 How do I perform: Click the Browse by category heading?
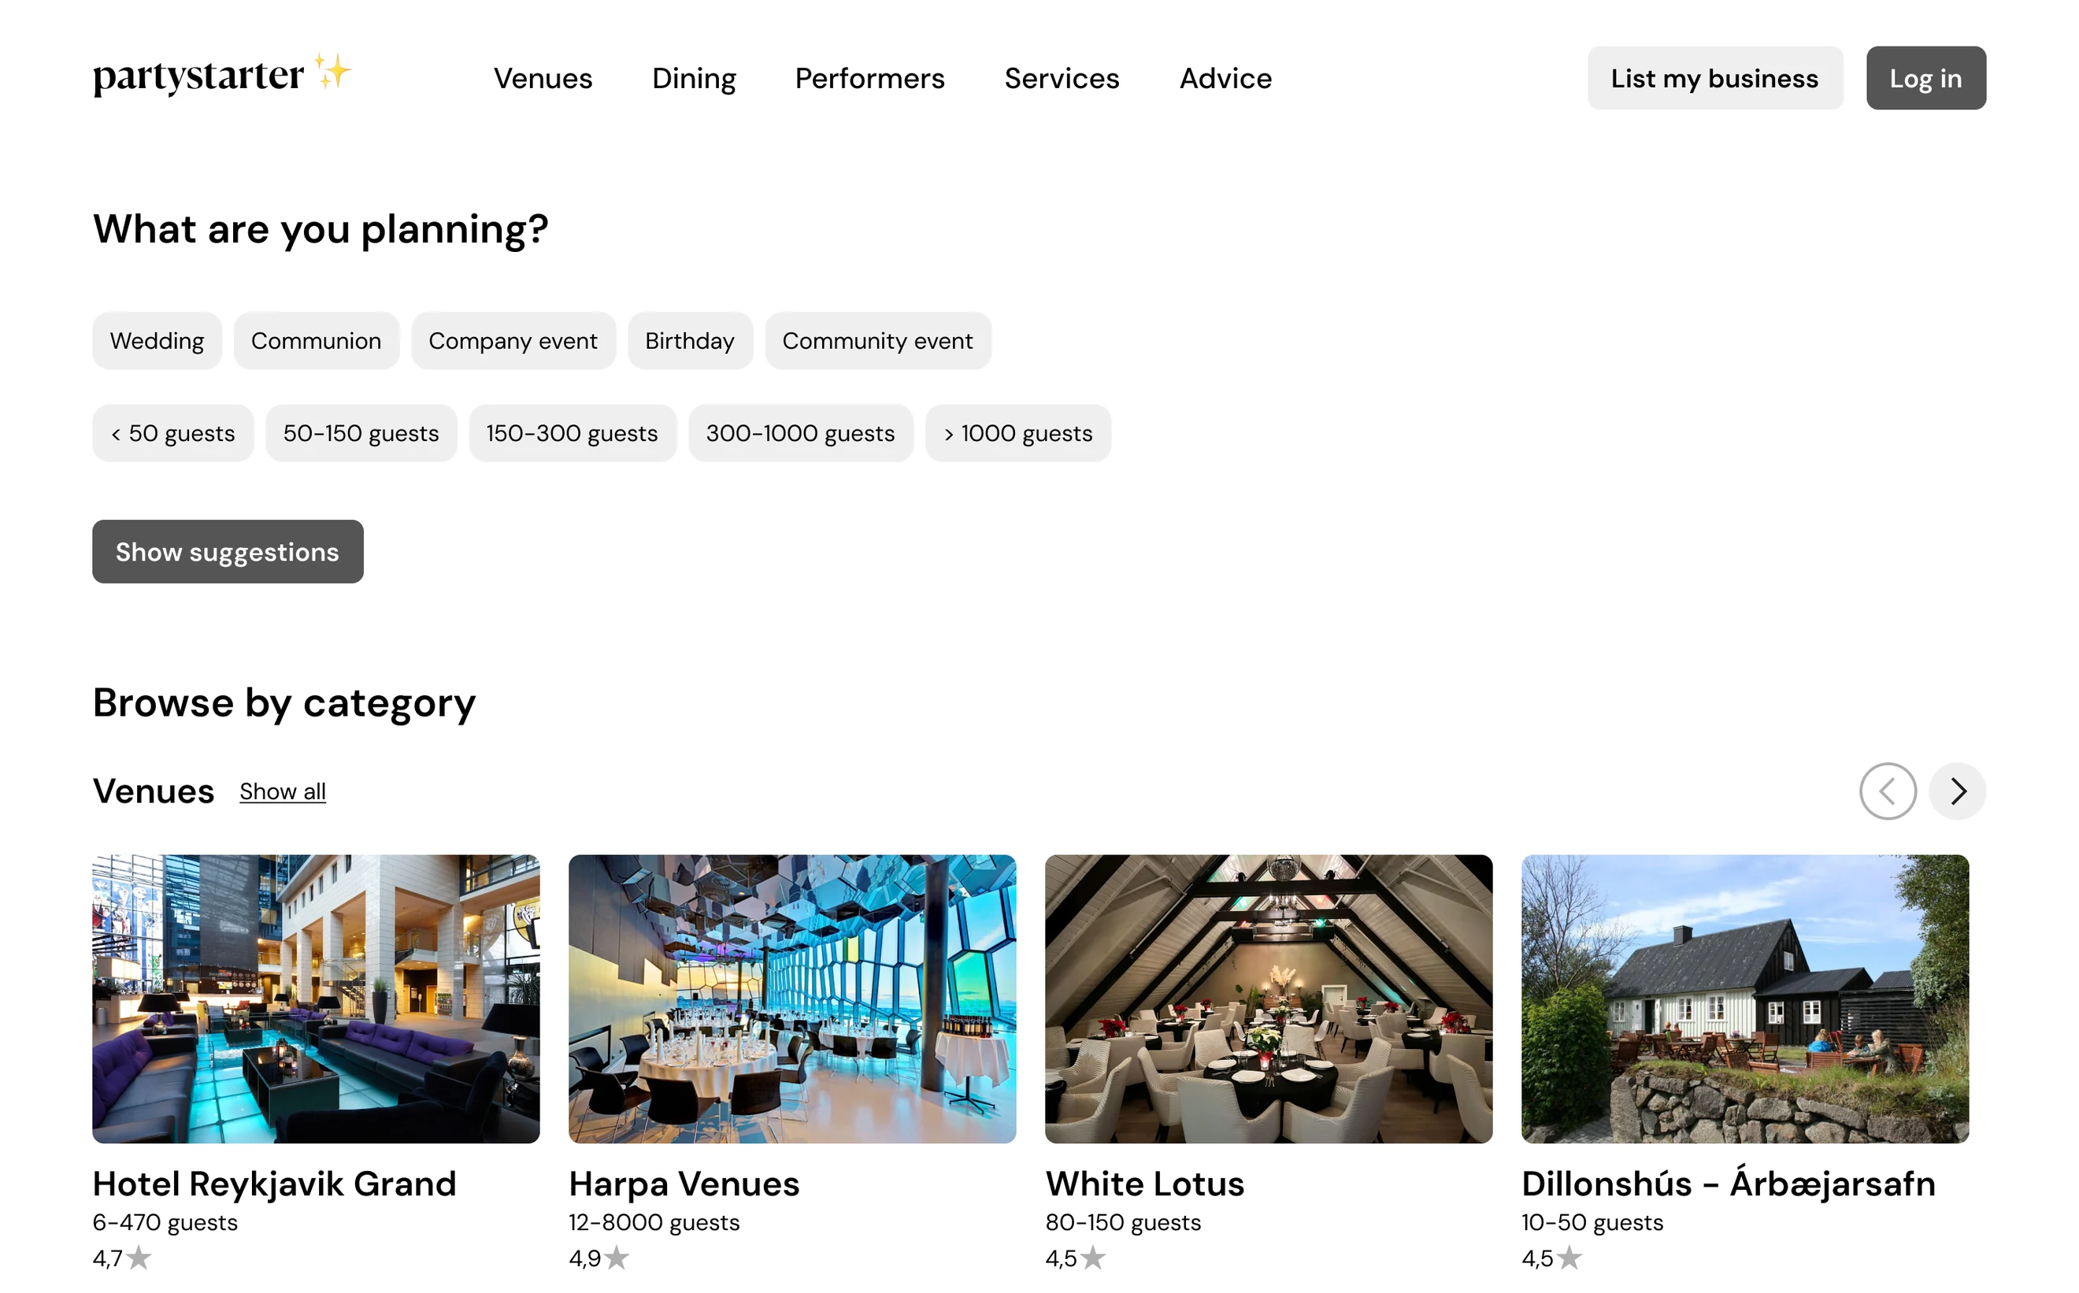(x=284, y=704)
